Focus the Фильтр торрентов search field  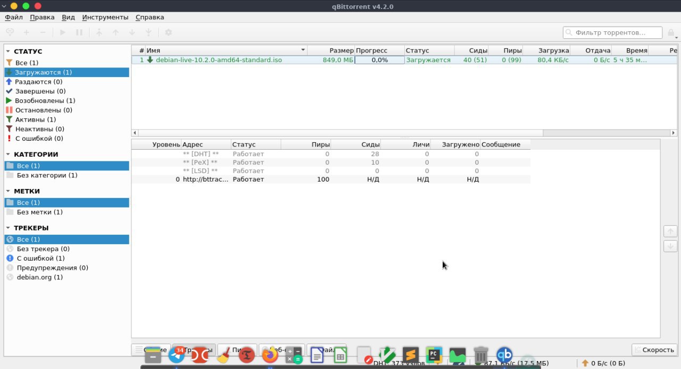(x=613, y=33)
